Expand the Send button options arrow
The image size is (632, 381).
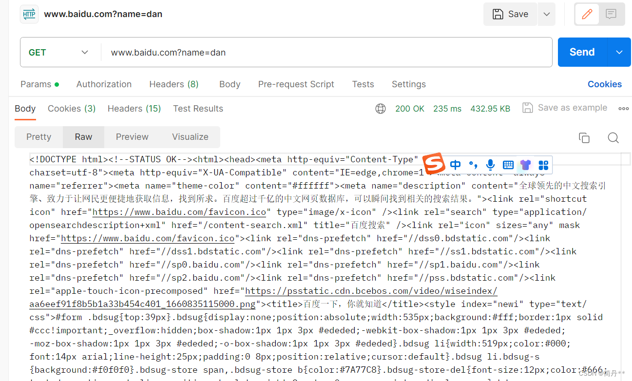point(619,52)
